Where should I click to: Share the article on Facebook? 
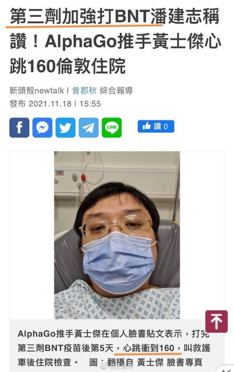(x=19, y=127)
